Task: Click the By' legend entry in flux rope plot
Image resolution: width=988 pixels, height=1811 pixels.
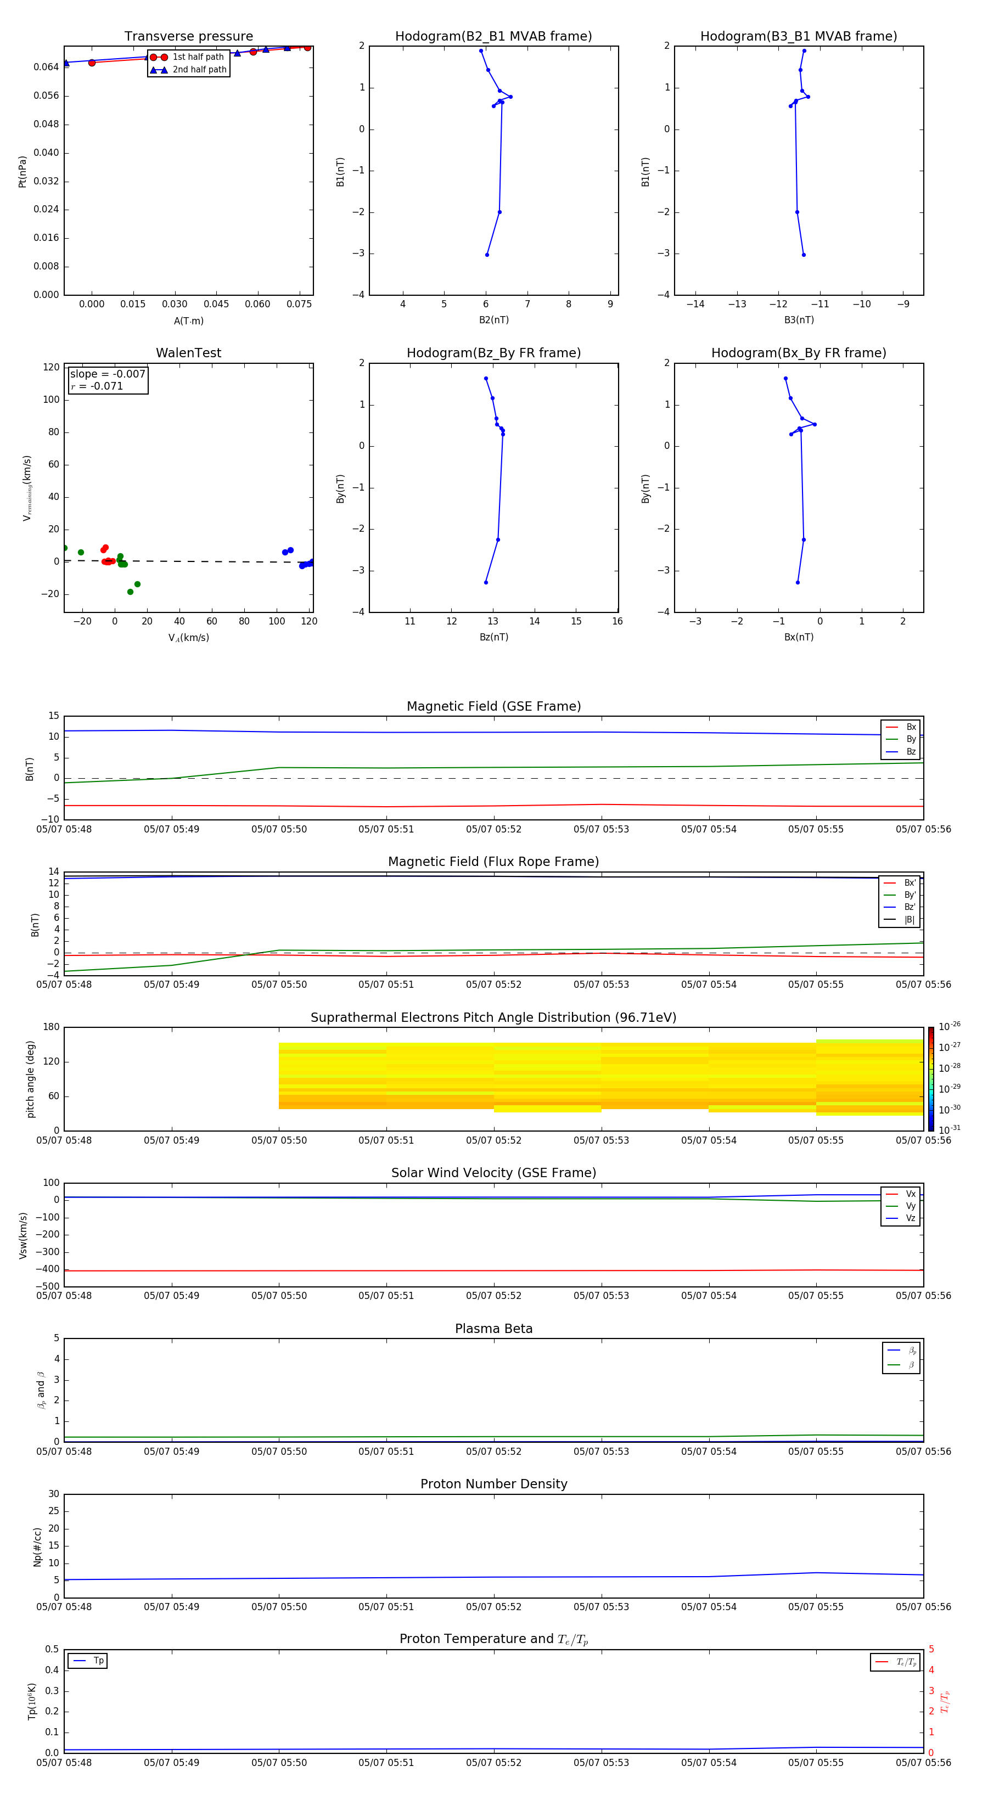Action: tap(900, 895)
